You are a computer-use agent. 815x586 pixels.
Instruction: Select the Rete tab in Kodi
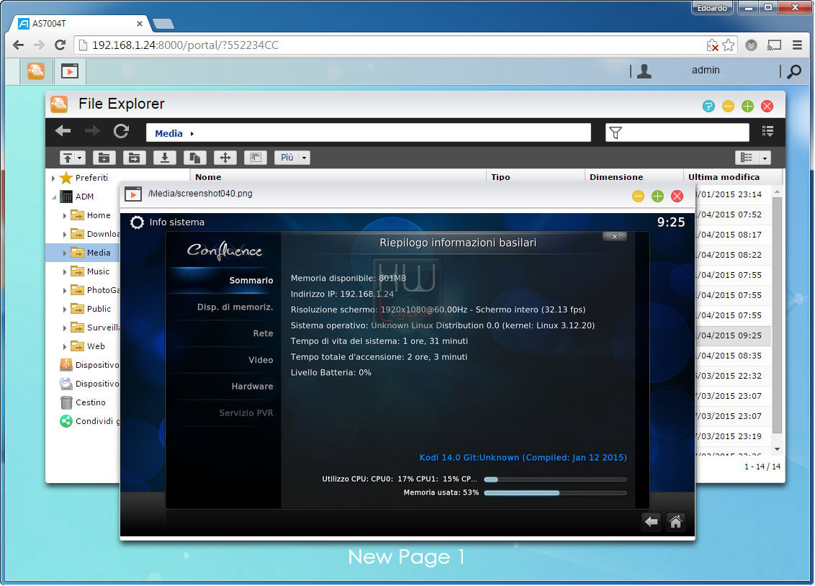[x=263, y=333]
